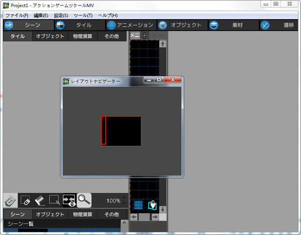Open the ヘルプ(H) menu
This screenshot has height=235, width=301.
[108, 16]
